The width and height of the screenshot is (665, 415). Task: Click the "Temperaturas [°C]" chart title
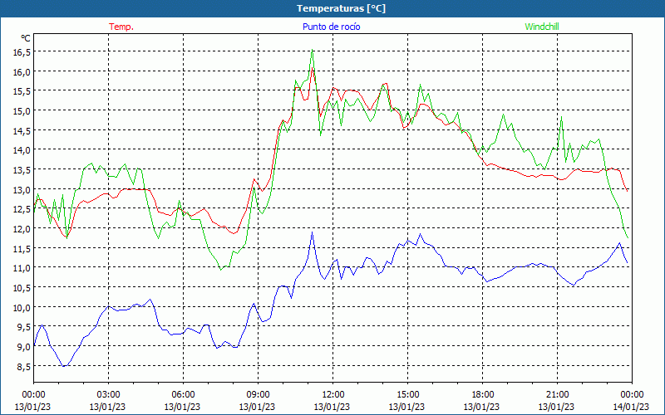341,8
